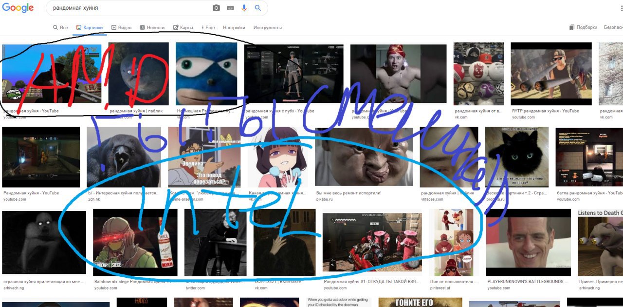Screen dimensions: 623x307
Task: Click 'Рандомная хуйня #1: ОТКУДА ТЫ ТАКОЙ' caption
Action: [x=372, y=282]
